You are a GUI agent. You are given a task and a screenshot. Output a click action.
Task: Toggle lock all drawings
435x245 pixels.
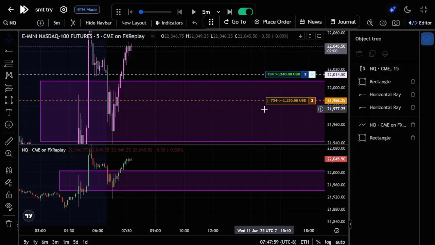(9, 195)
